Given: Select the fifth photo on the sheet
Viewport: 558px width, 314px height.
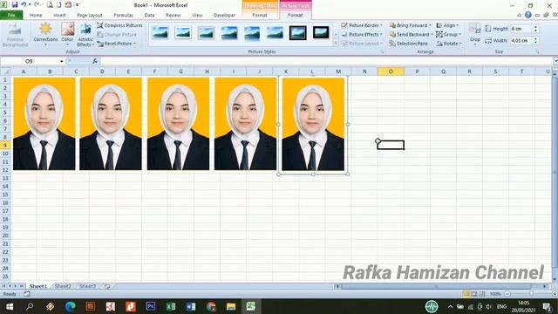Looking at the screenshot, I should 313,124.
